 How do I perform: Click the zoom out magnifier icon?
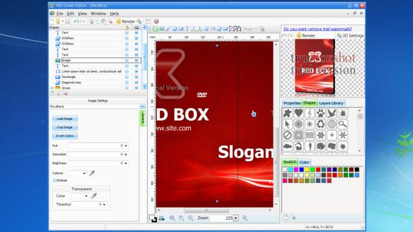click(190, 218)
